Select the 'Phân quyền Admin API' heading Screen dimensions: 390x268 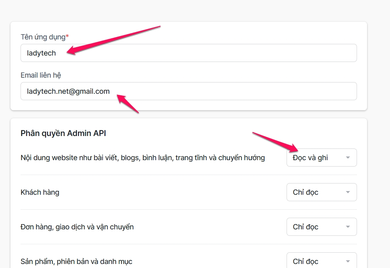tap(63, 133)
